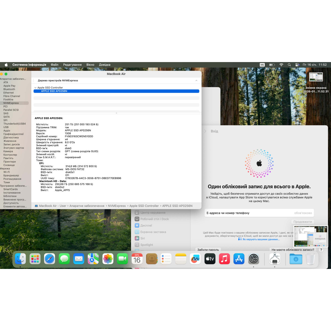Click Не маєте облікового запису? button
The width and height of the screenshot is (331, 331).
(293, 250)
